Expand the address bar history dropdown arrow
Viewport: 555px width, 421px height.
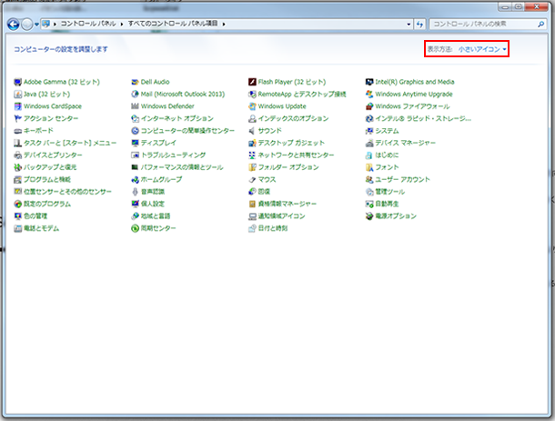[x=409, y=24]
